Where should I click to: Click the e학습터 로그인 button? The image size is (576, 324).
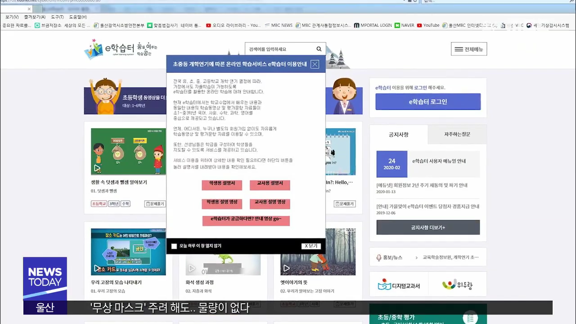click(x=427, y=102)
